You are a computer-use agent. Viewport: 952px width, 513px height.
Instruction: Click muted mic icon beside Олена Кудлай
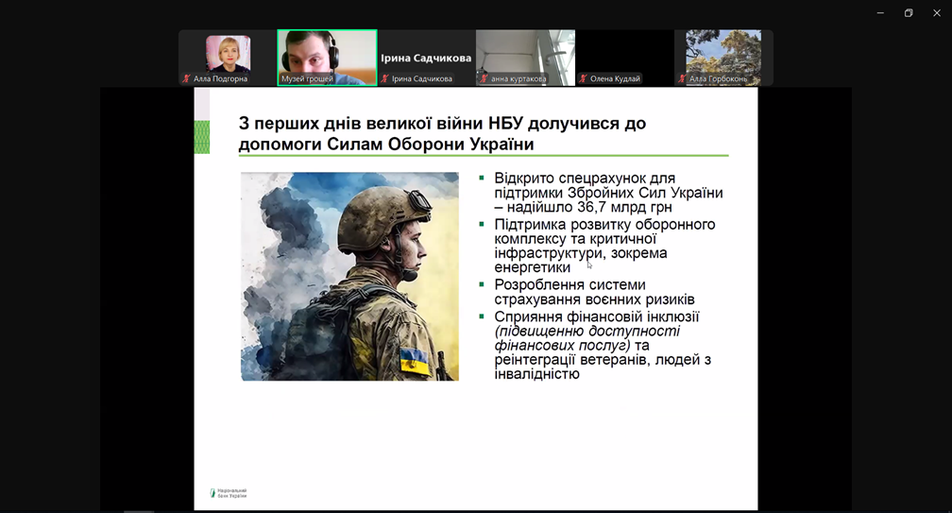tap(584, 79)
